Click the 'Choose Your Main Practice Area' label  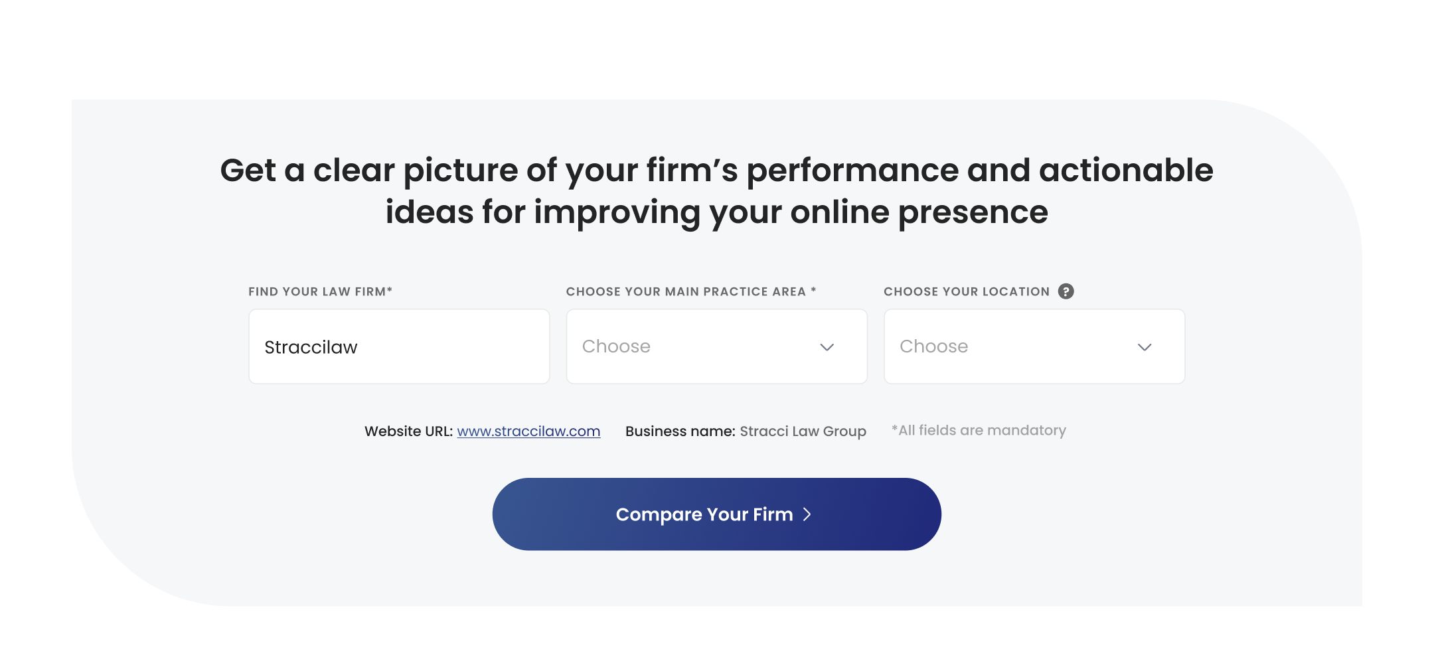tap(690, 291)
